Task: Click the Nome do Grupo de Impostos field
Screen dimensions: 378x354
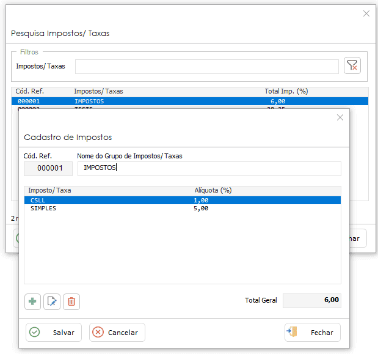Action: tap(209, 169)
